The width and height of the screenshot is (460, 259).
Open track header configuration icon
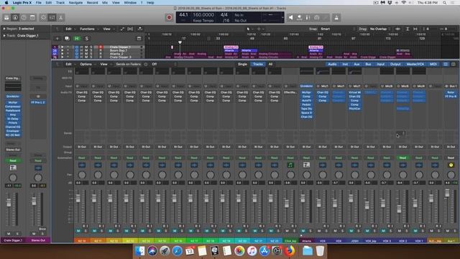(x=139, y=38)
